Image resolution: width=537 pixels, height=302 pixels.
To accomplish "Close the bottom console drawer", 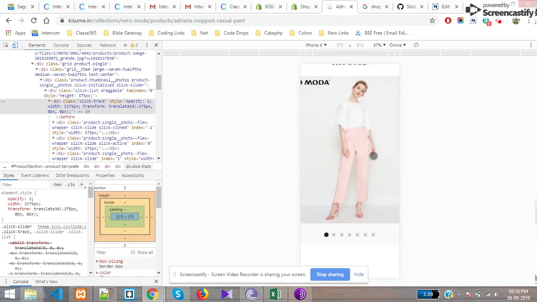I will [156, 281].
